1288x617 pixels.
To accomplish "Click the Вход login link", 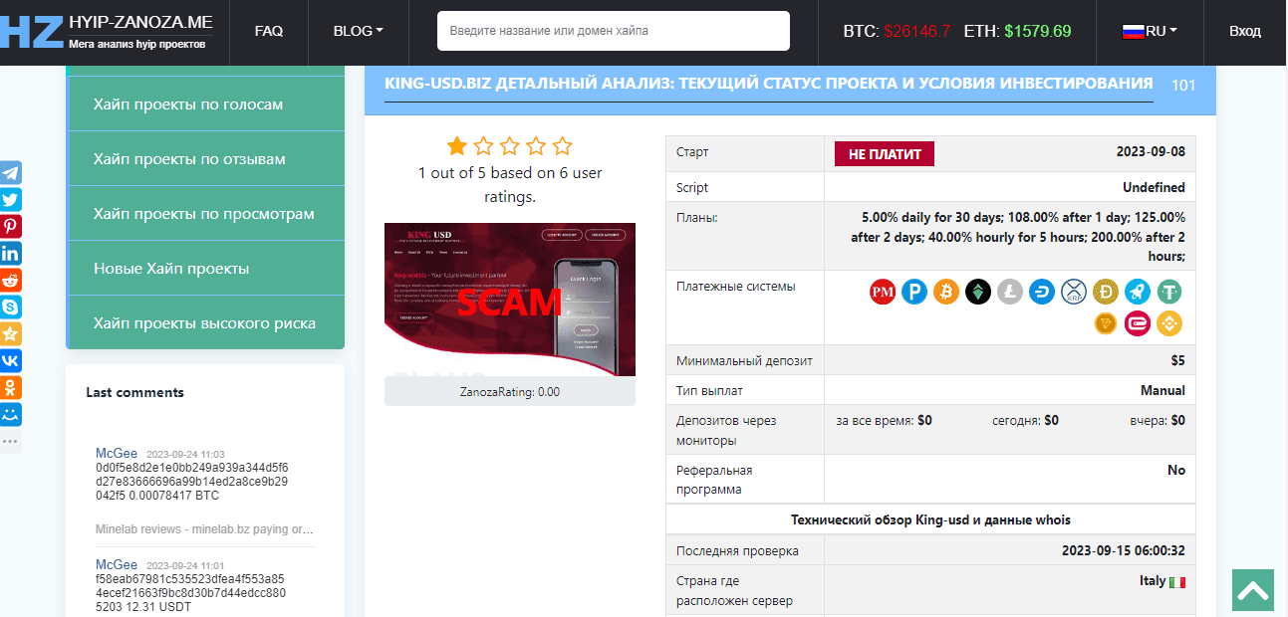I will pyautogui.click(x=1244, y=31).
